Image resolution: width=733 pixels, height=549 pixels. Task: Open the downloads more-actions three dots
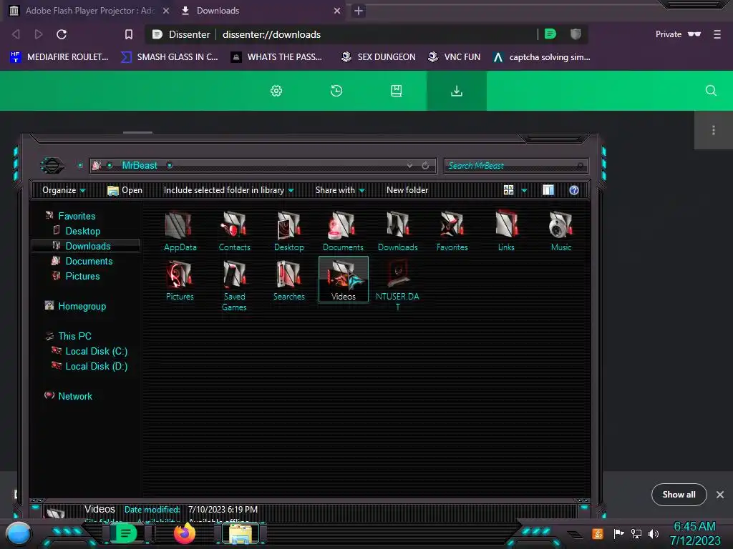tap(714, 130)
